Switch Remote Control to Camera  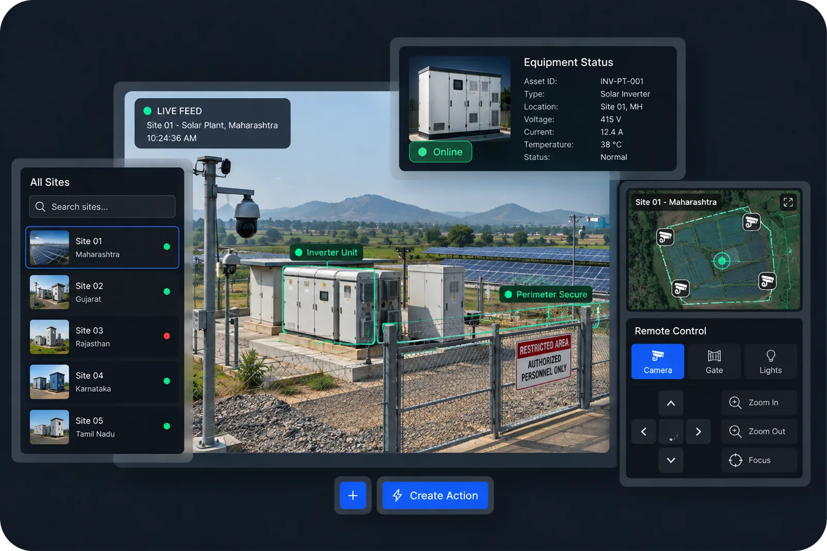[x=657, y=361]
